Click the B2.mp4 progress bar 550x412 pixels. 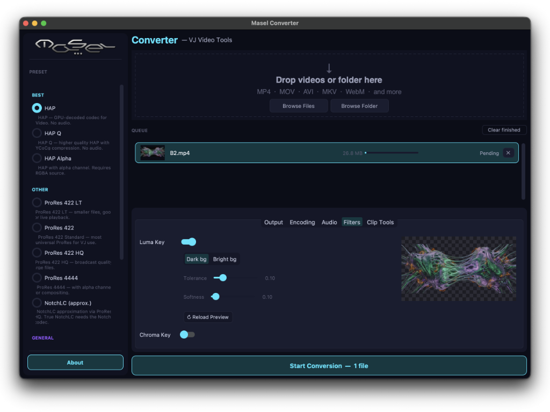coord(392,153)
